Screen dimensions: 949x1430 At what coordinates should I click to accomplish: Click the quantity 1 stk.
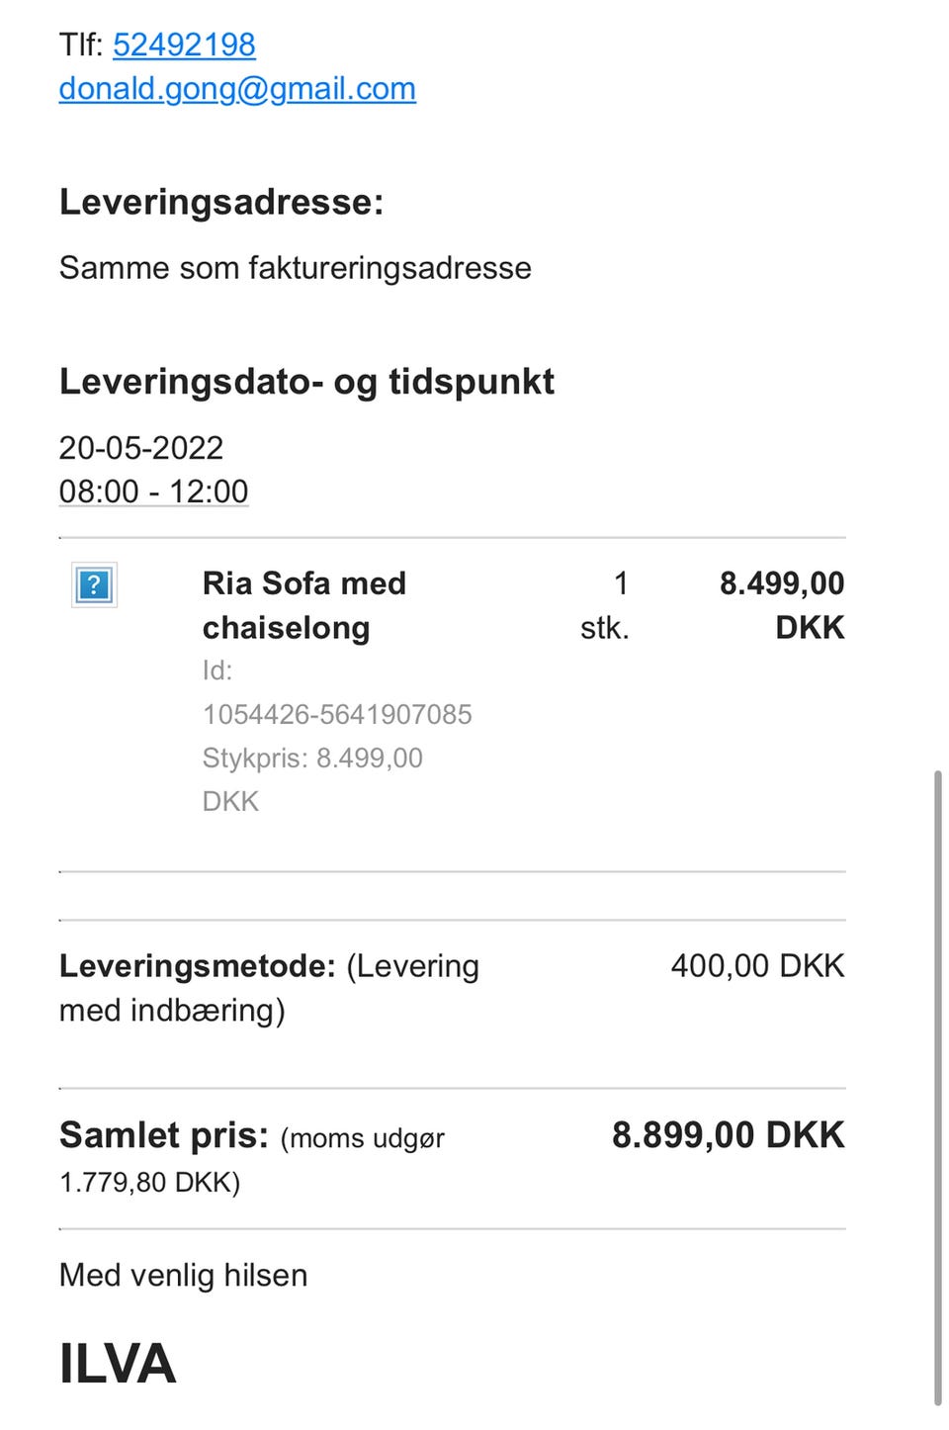coord(605,604)
